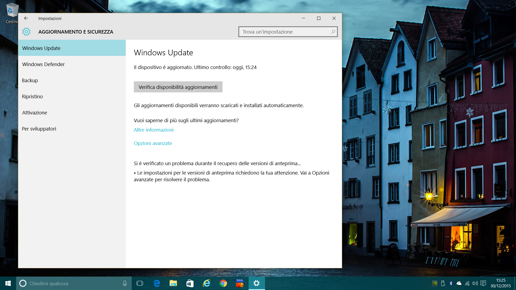Go back using the Impostazioni back arrow
The height and width of the screenshot is (290, 516).
tap(26, 18)
